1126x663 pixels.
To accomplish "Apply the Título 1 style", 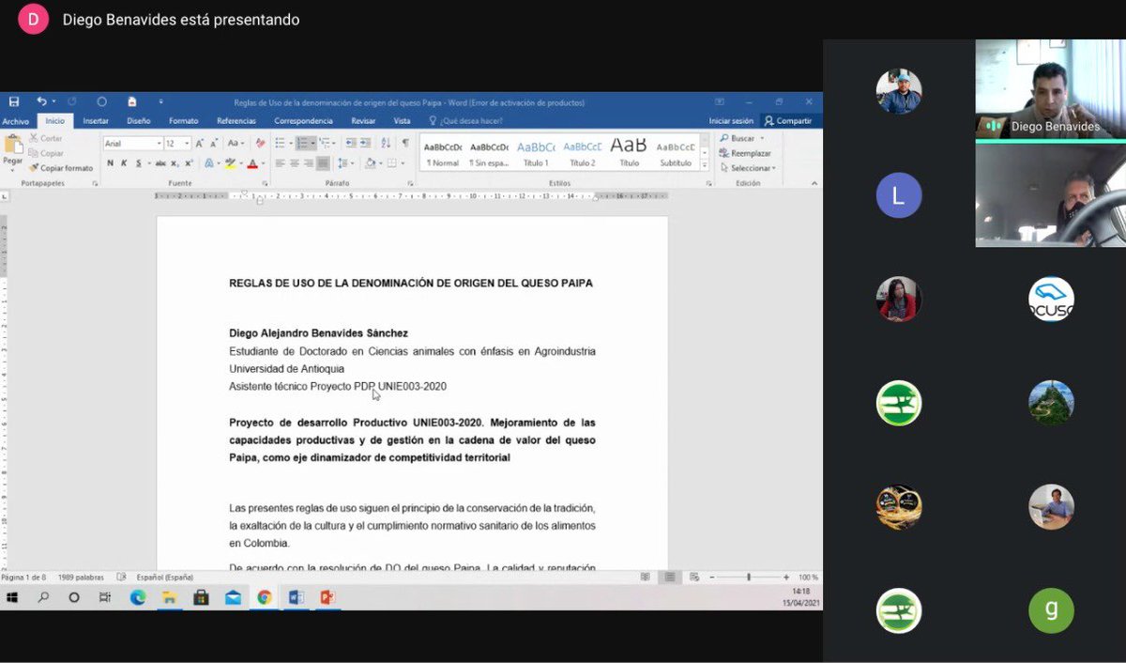I will [536, 153].
